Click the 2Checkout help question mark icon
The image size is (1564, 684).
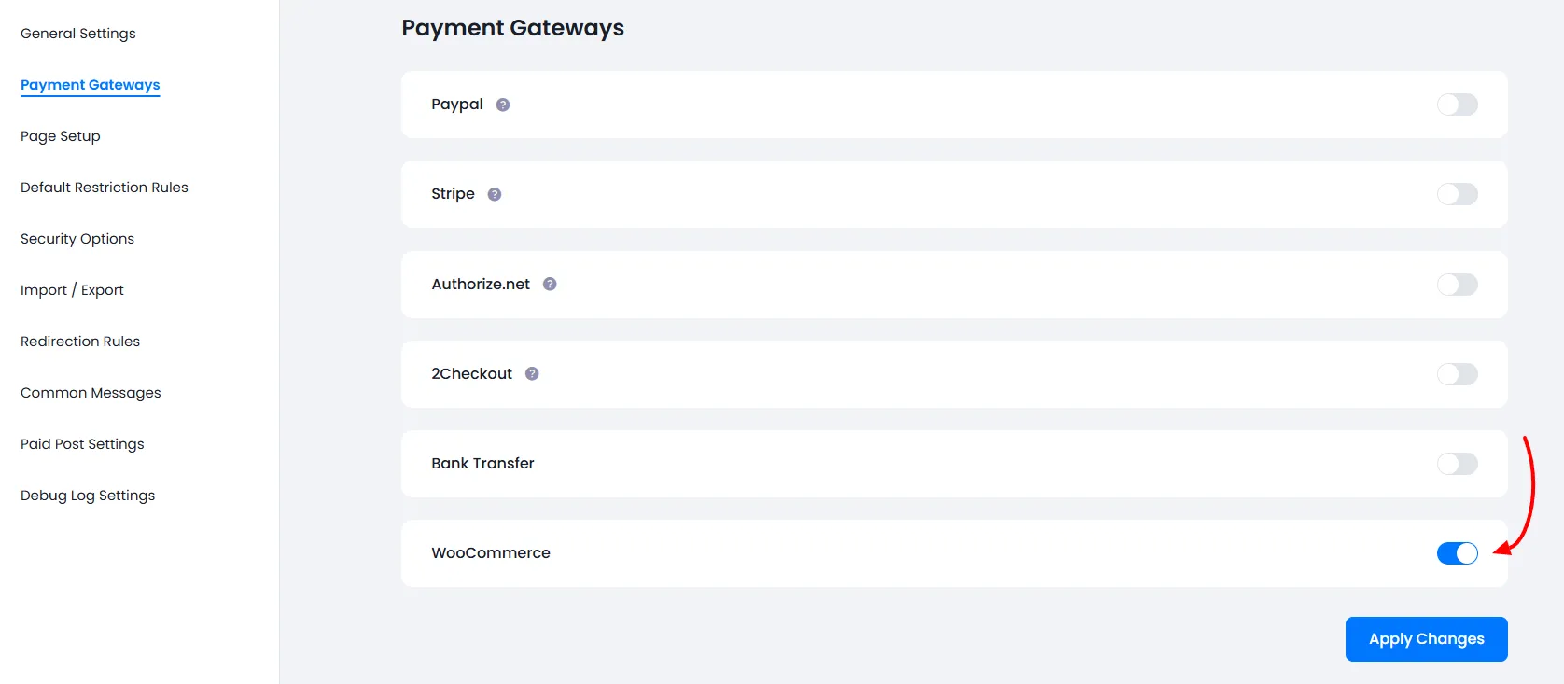(531, 373)
